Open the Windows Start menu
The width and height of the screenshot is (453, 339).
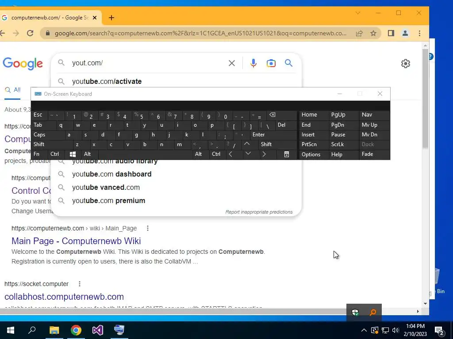tap(11, 330)
